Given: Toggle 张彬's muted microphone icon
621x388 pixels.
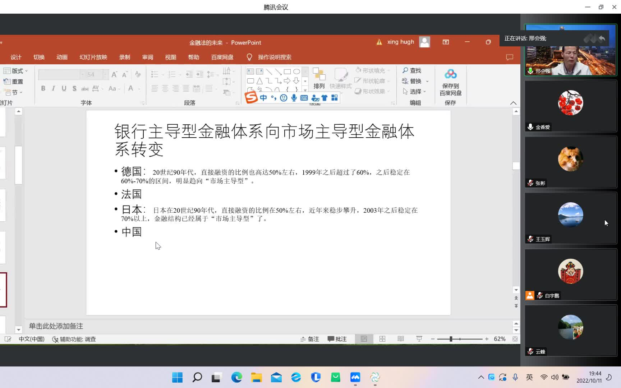Looking at the screenshot, I should coord(530,183).
